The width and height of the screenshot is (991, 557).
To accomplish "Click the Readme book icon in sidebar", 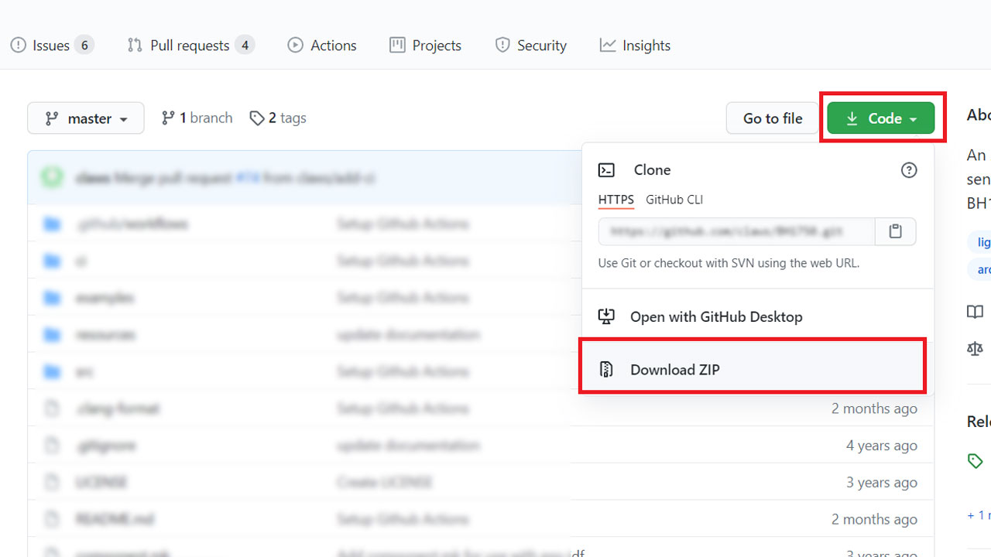I will 976,312.
